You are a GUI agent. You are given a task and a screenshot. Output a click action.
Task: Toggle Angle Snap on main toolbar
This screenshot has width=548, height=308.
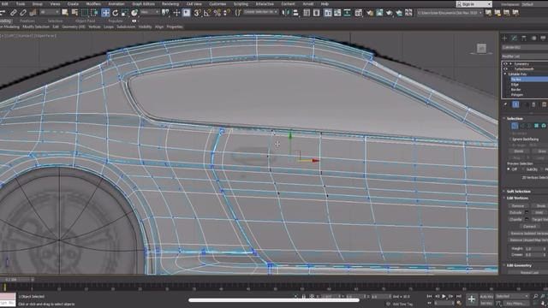click(x=207, y=13)
